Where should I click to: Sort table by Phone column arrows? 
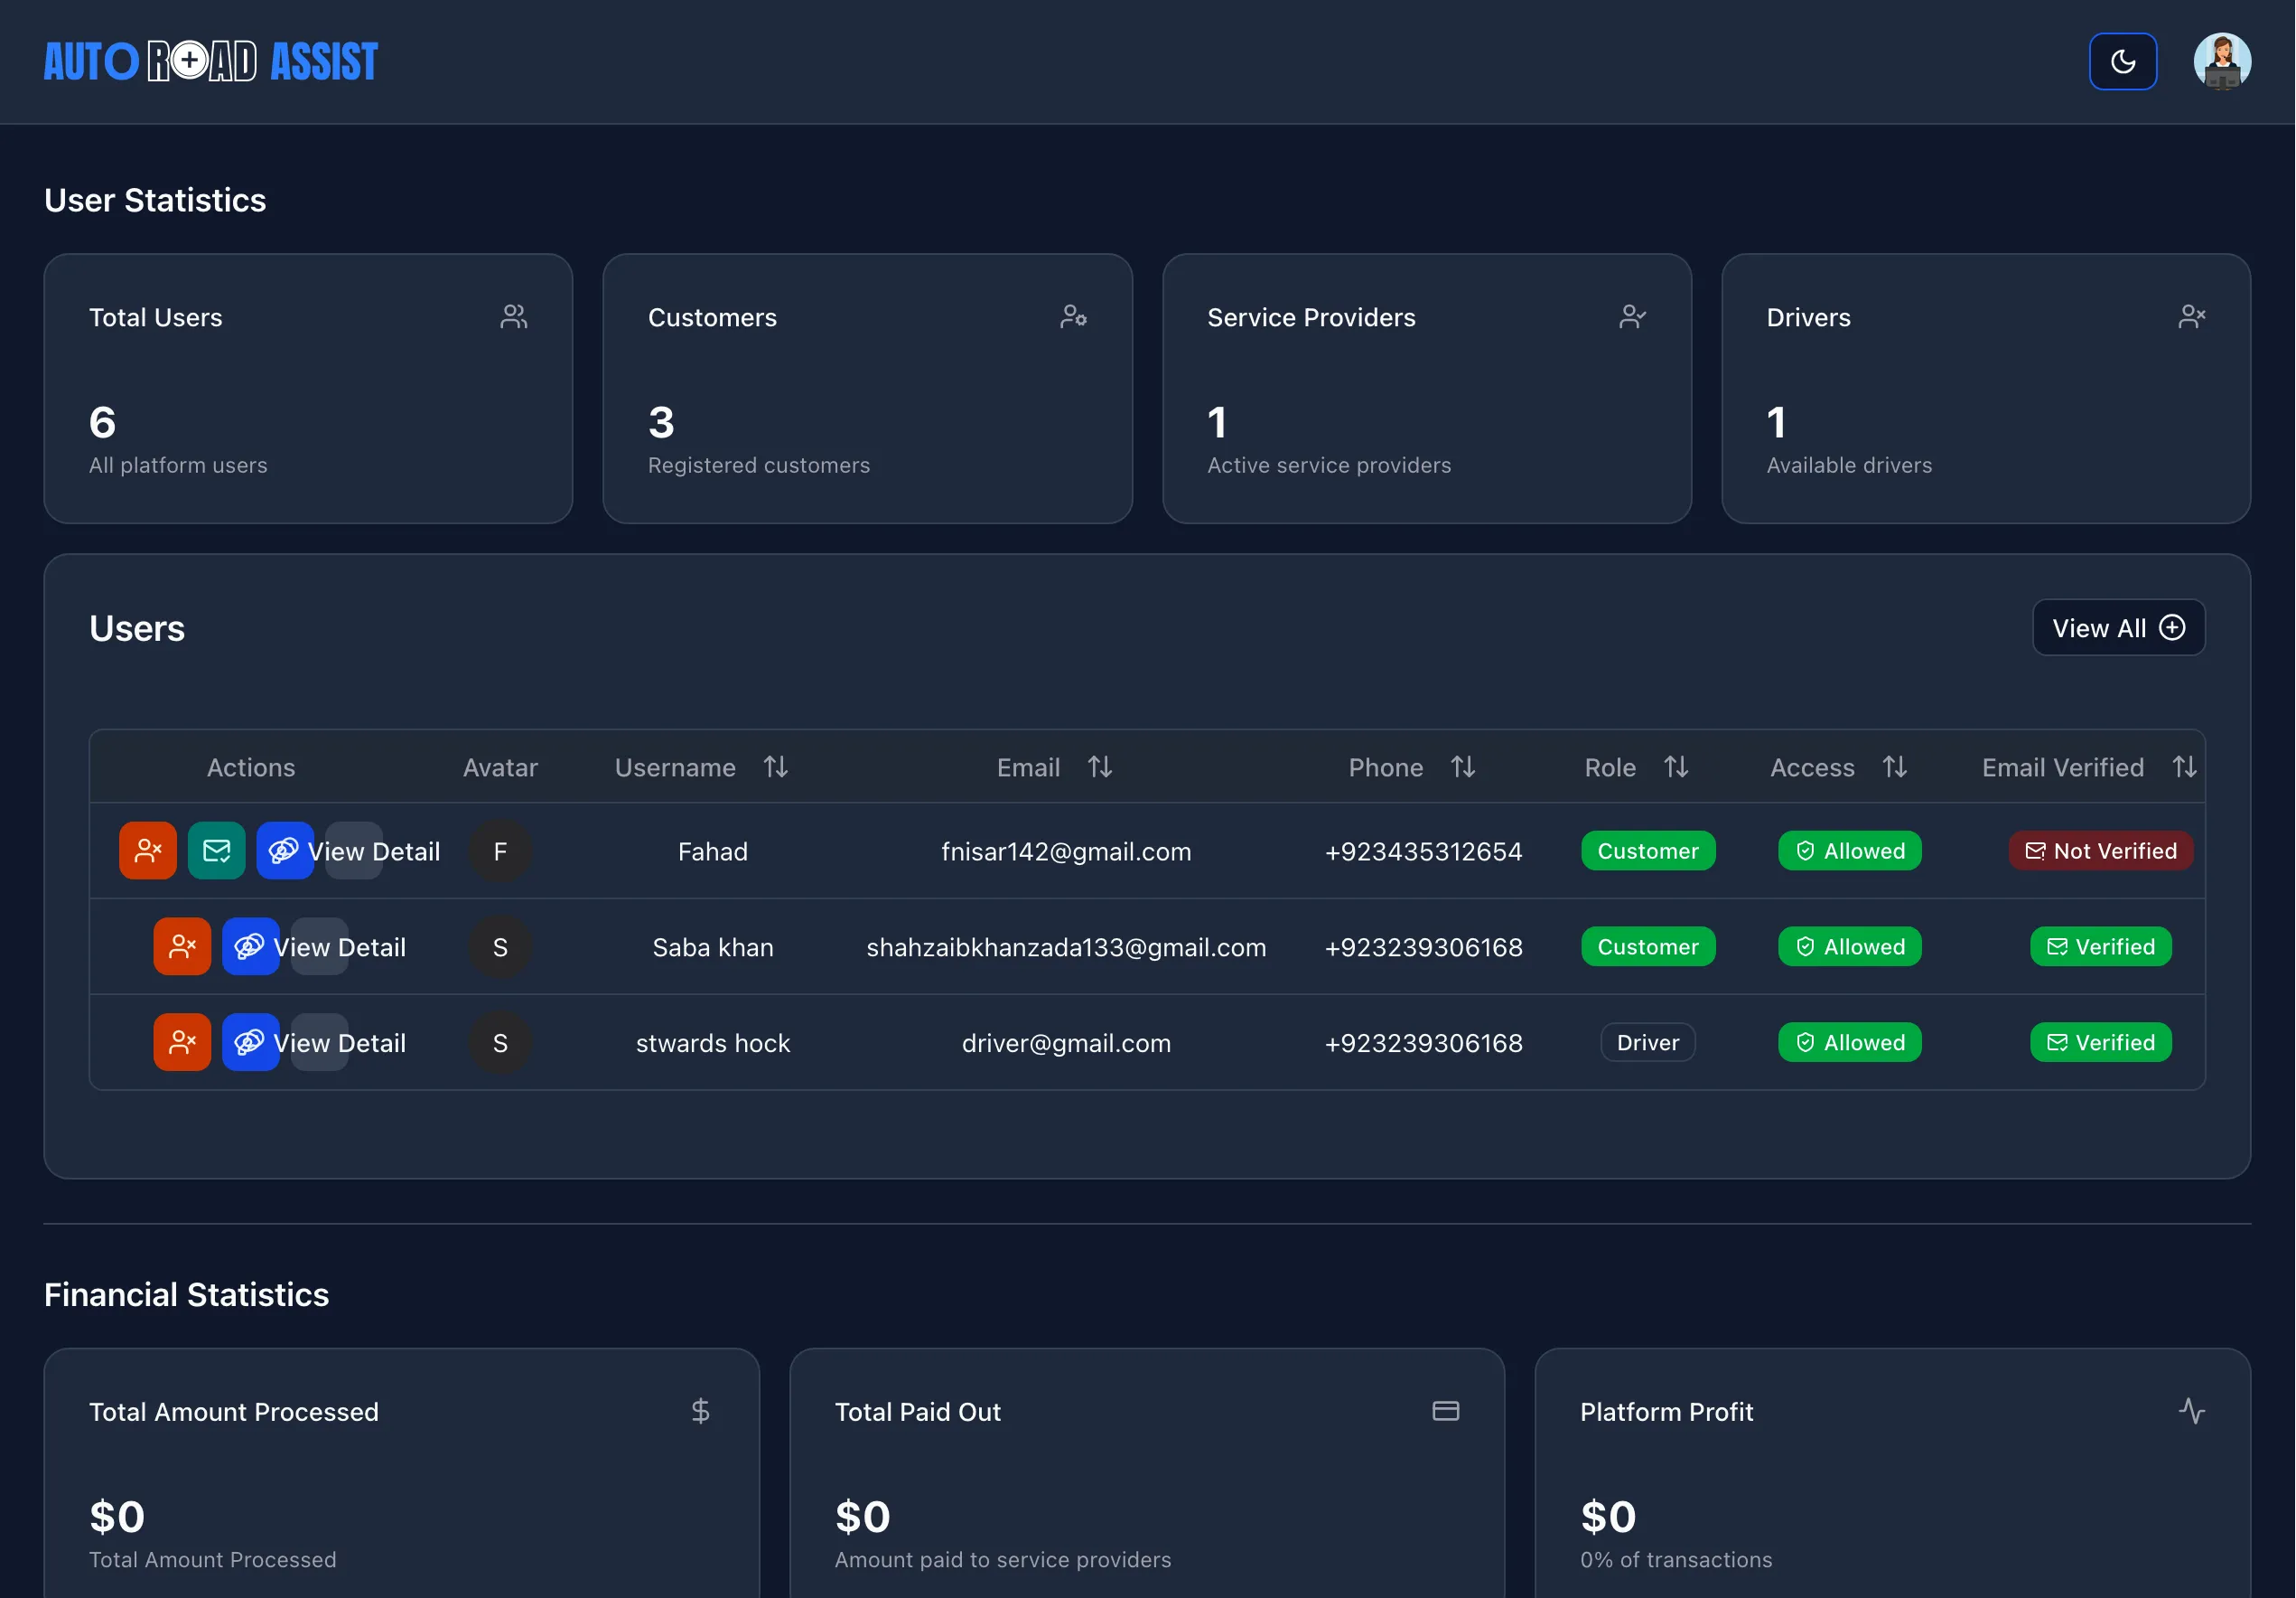click(x=1463, y=767)
